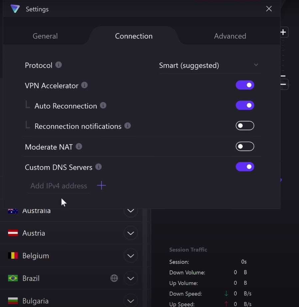Viewport: 299px width, 307px height.
Task: Expand the Australia server list
Action: click(x=131, y=210)
